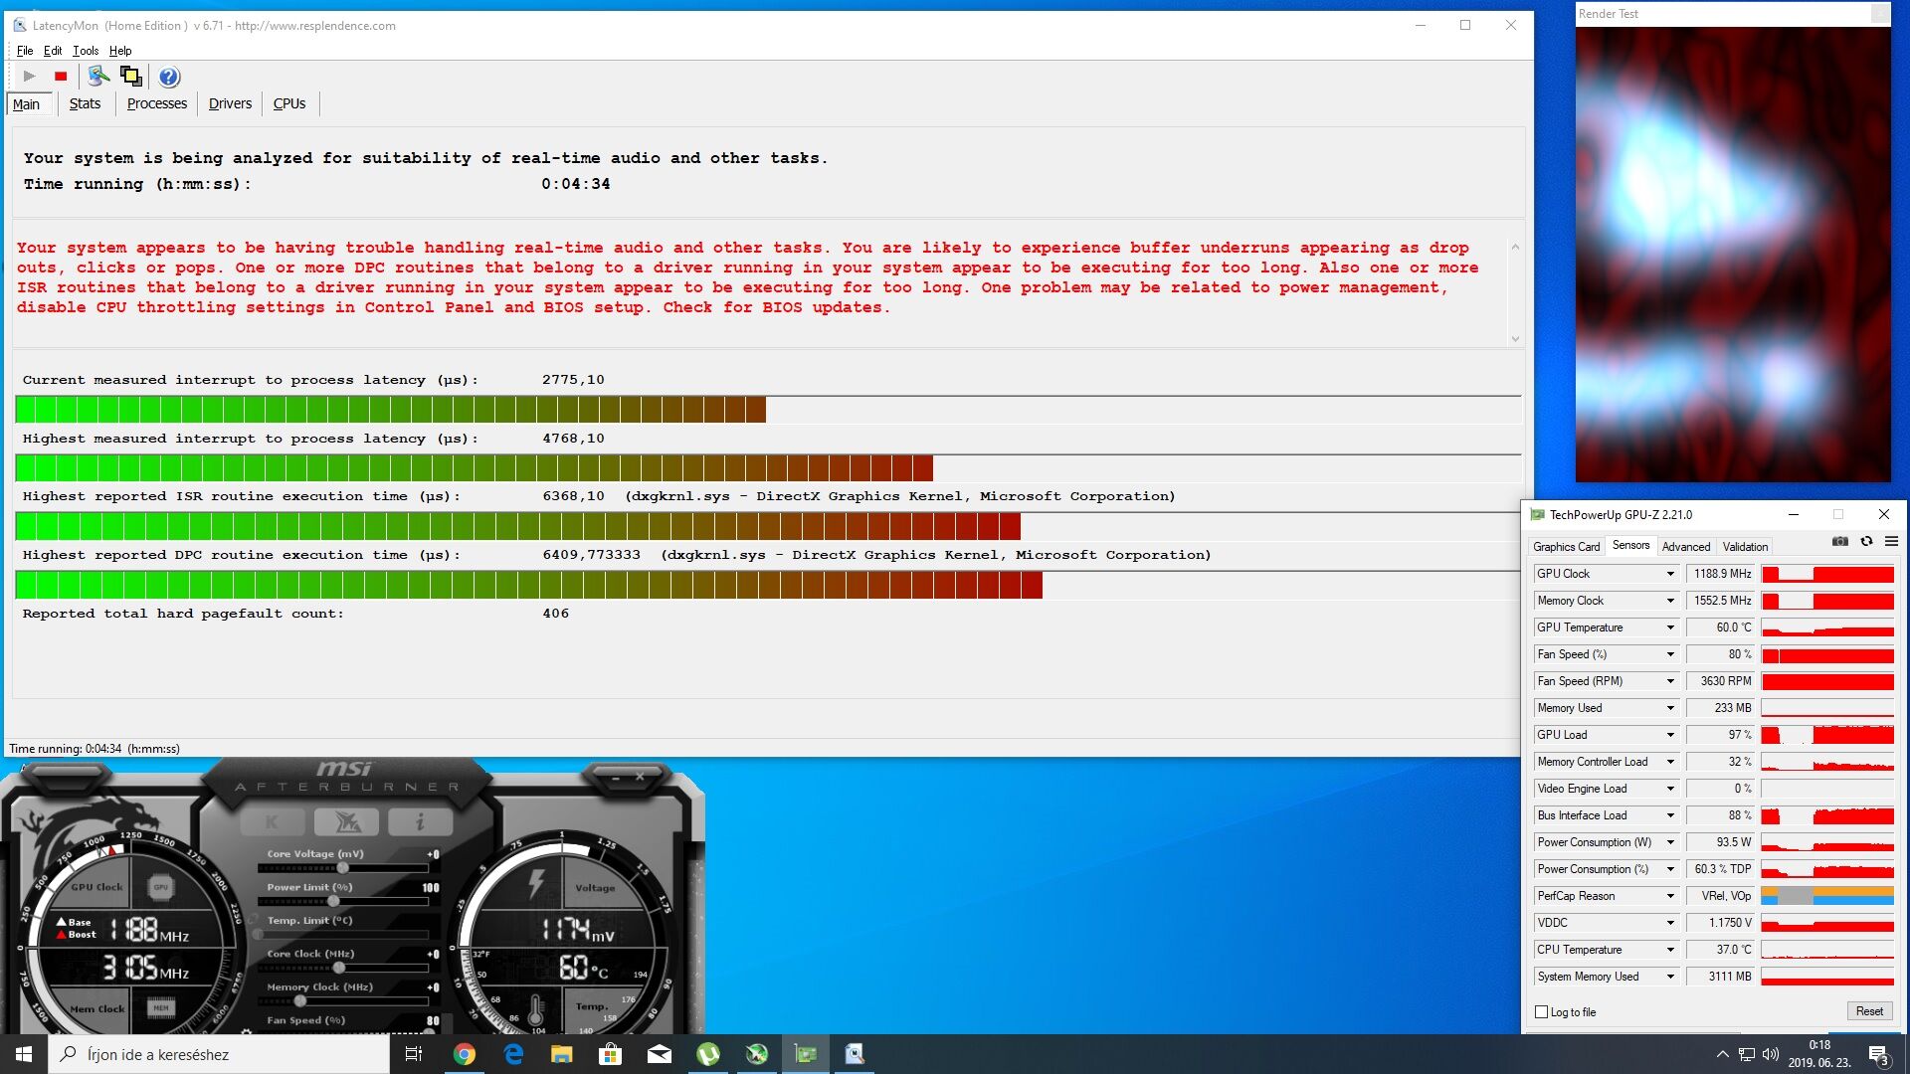Viewport: 1910px width, 1074px height.
Task: Expand the GPU Clock sensor dropdown
Action: (1670, 574)
